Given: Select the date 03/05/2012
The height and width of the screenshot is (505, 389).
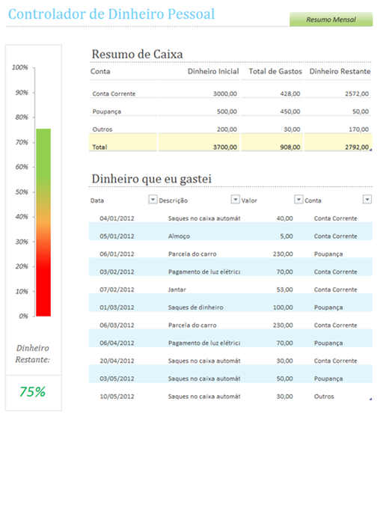Looking at the screenshot, I should (117, 379).
